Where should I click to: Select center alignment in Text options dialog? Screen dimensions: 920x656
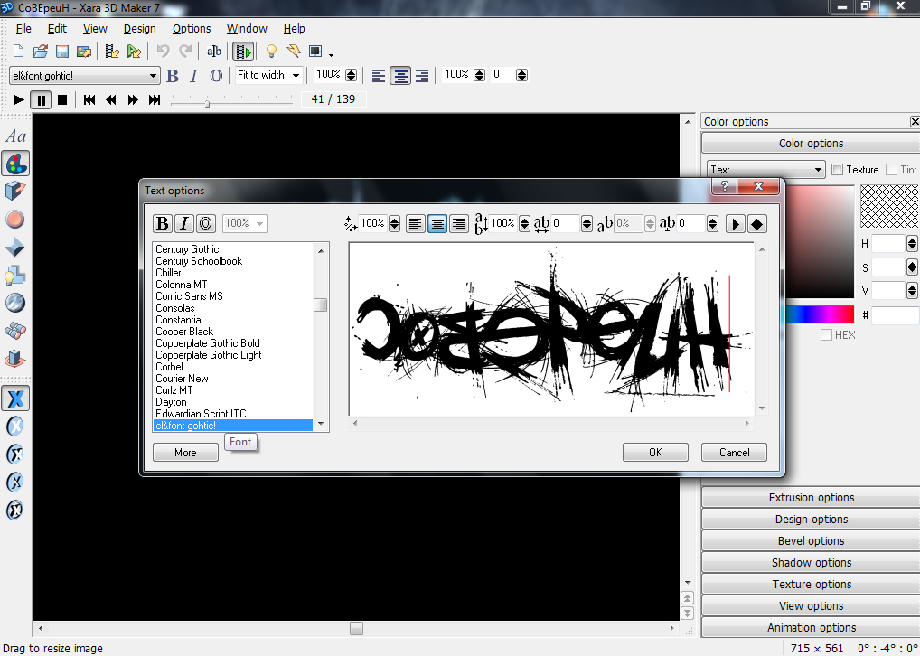pos(437,223)
